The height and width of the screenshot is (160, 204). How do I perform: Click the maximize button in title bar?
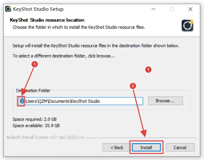[172, 9]
